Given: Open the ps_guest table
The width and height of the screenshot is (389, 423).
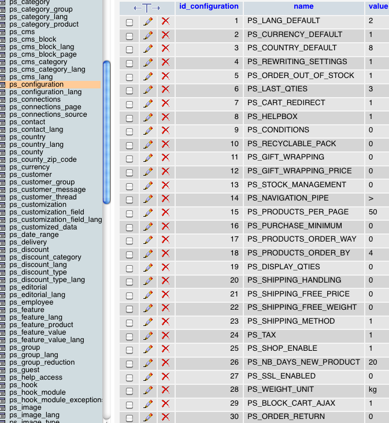Looking at the screenshot, I should (24, 370).
